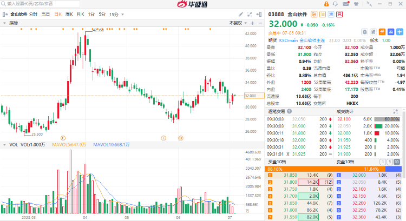Zoom in chart with plus icon
Viewport: 406px width, 221px height.
(x=252, y=23)
